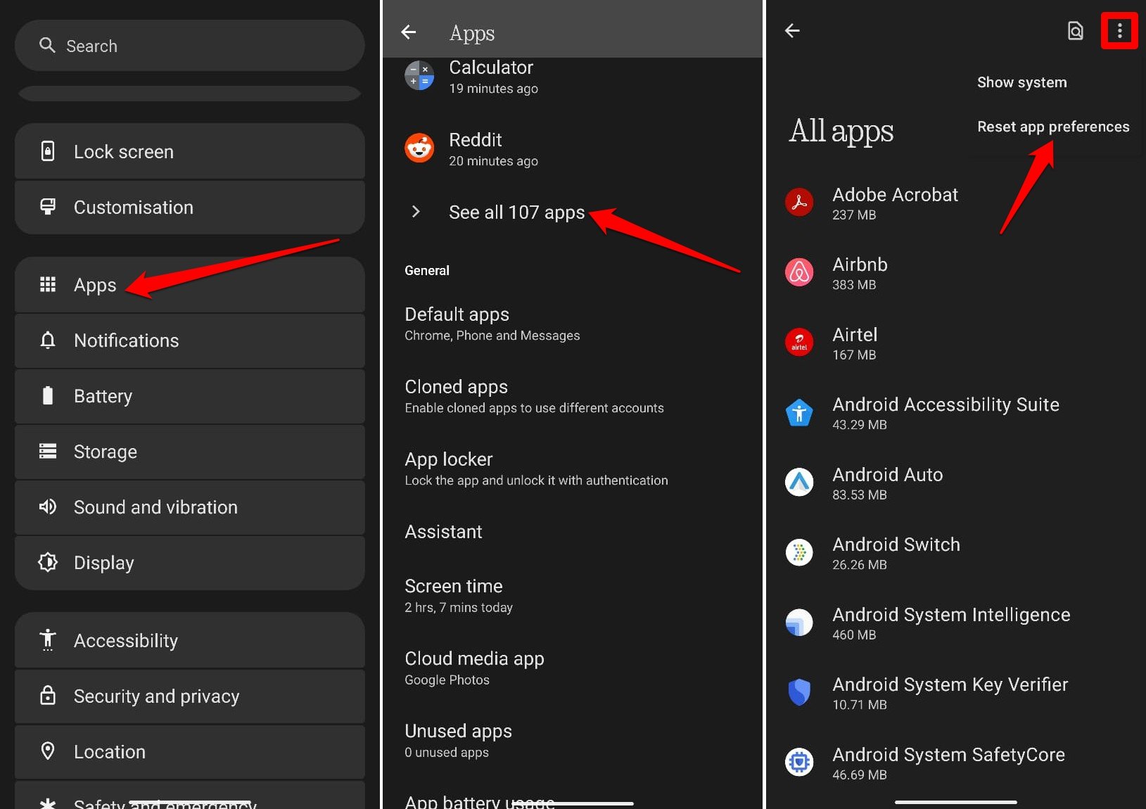
Task: Click the Apps grid icon
Action: coord(48,284)
